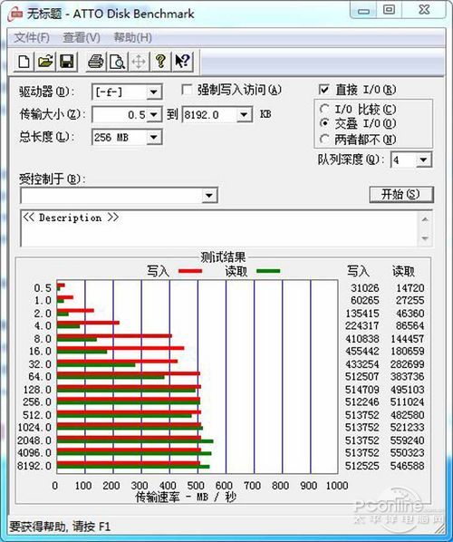The image size is (453, 542).
Task: Open About via the question mark icon
Action: point(160,62)
